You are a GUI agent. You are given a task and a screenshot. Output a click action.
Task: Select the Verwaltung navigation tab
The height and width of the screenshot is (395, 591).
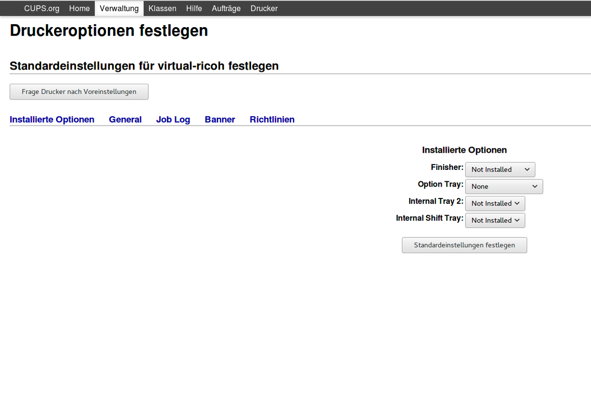pos(119,8)
